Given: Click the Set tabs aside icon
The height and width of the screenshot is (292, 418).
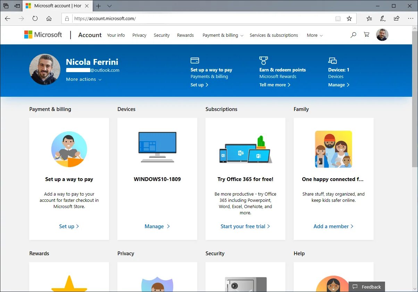Looking at the screenshot, I should coord(17,6).
